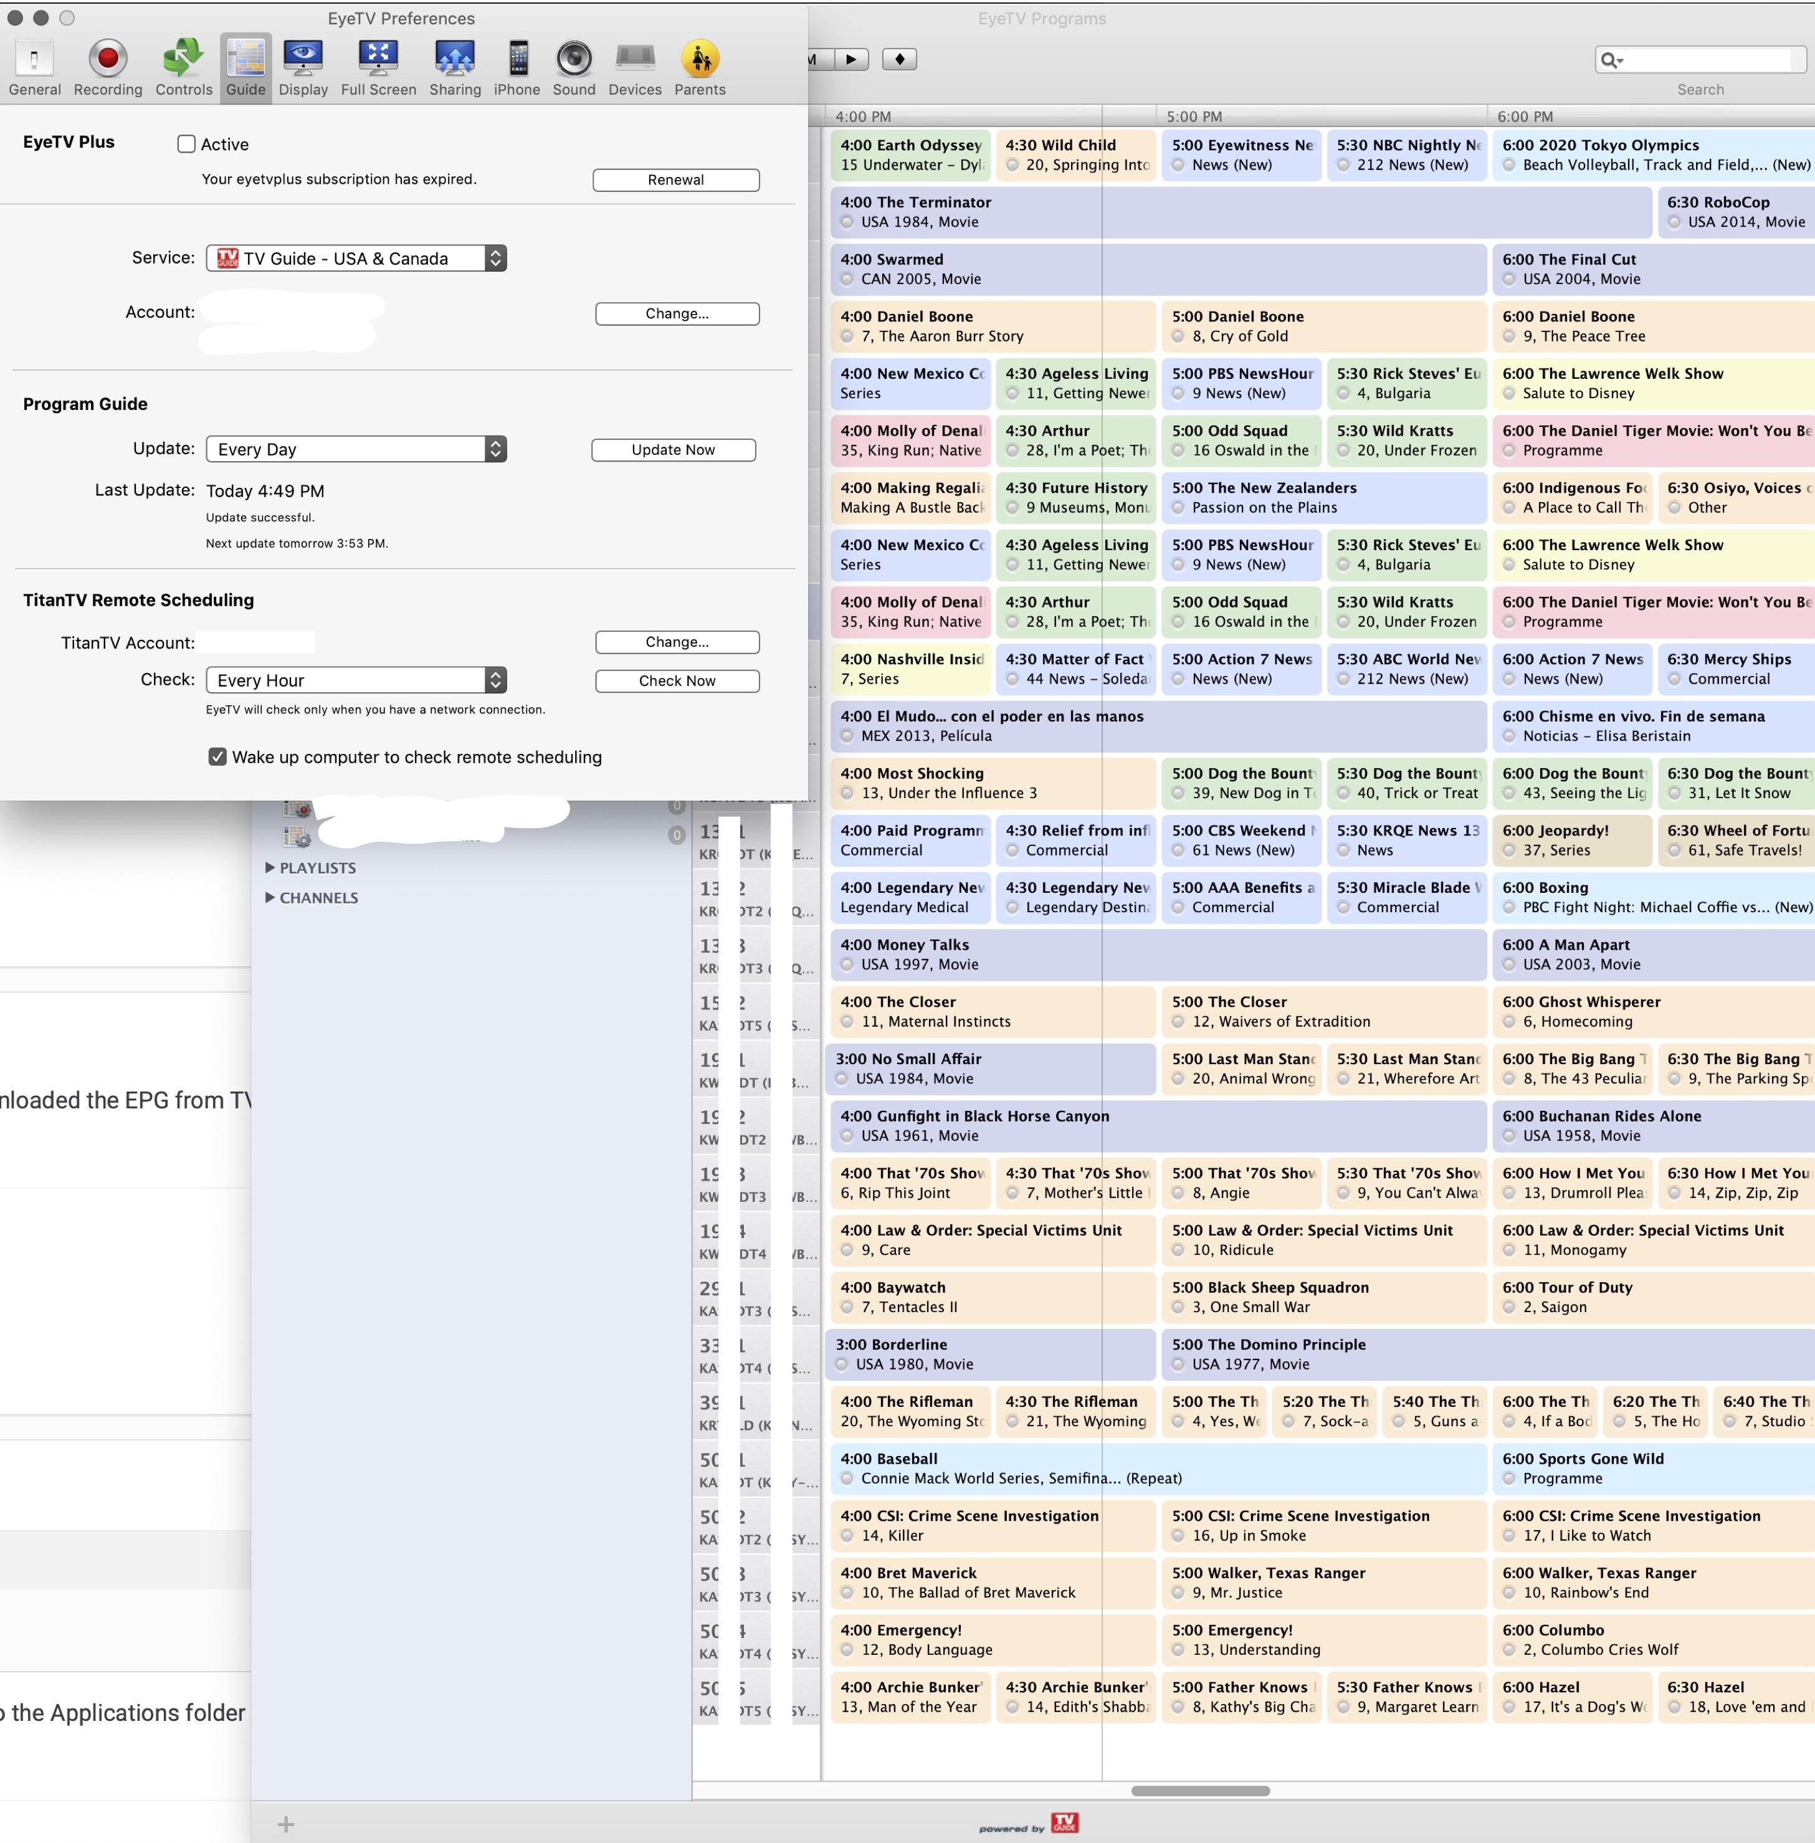The width and height of the screenshot is (1815, 1843).
Task: Select 6:00 Boxing PBC Fight Night
Action: (x=1655, y=897)
